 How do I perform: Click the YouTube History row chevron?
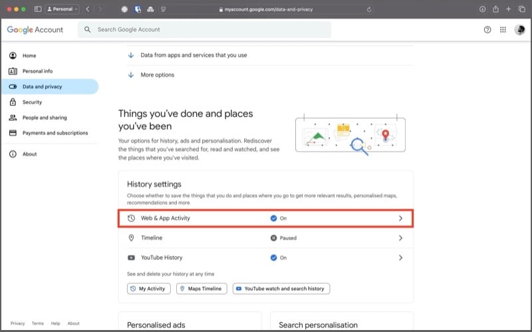(x=401, y=257)
